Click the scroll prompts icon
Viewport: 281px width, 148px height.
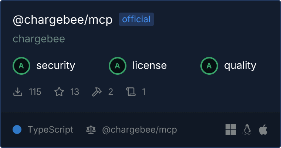point(131,92)
